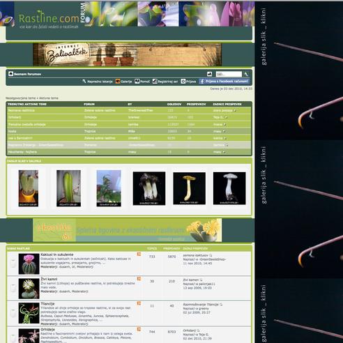Open the Orhideje forum link

pos(47,330)
